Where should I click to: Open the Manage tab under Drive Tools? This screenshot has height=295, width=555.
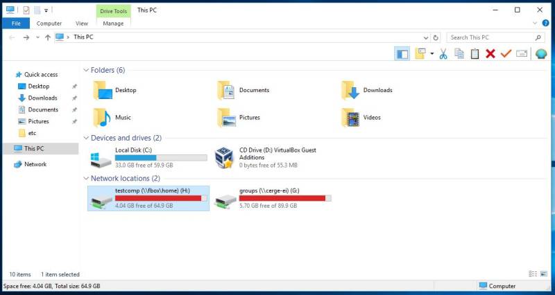(x=113, y=24)
